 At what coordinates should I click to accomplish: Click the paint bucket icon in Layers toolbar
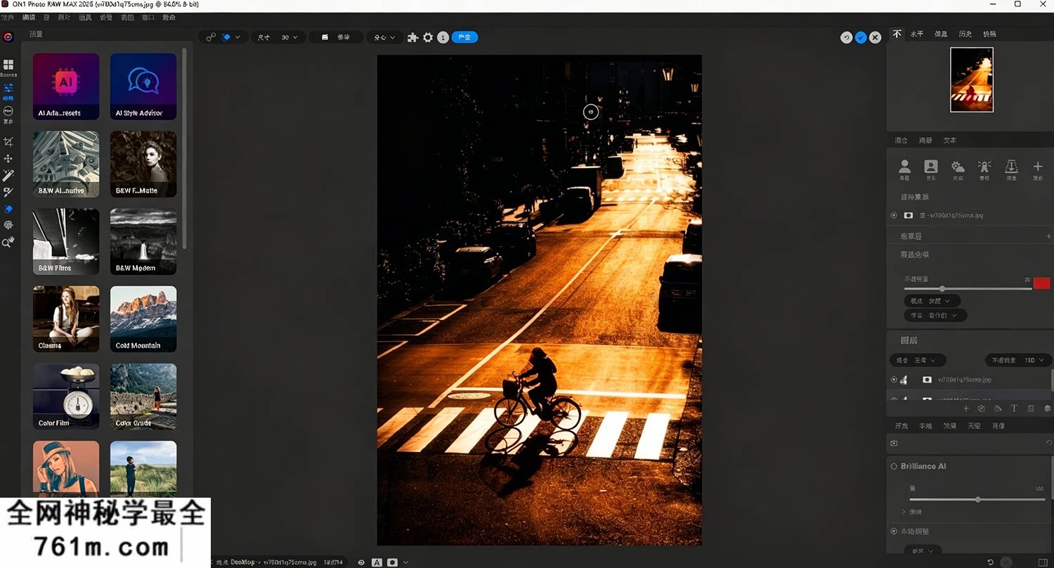pos(998,408)
